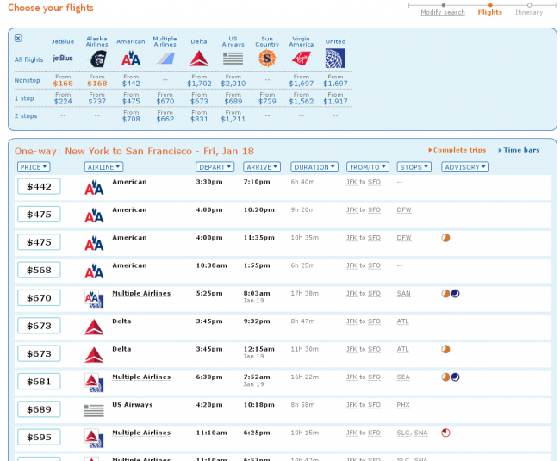The image size is (560, 461).
Task: Select the $442 American flight price
Action: click(39, 187)
